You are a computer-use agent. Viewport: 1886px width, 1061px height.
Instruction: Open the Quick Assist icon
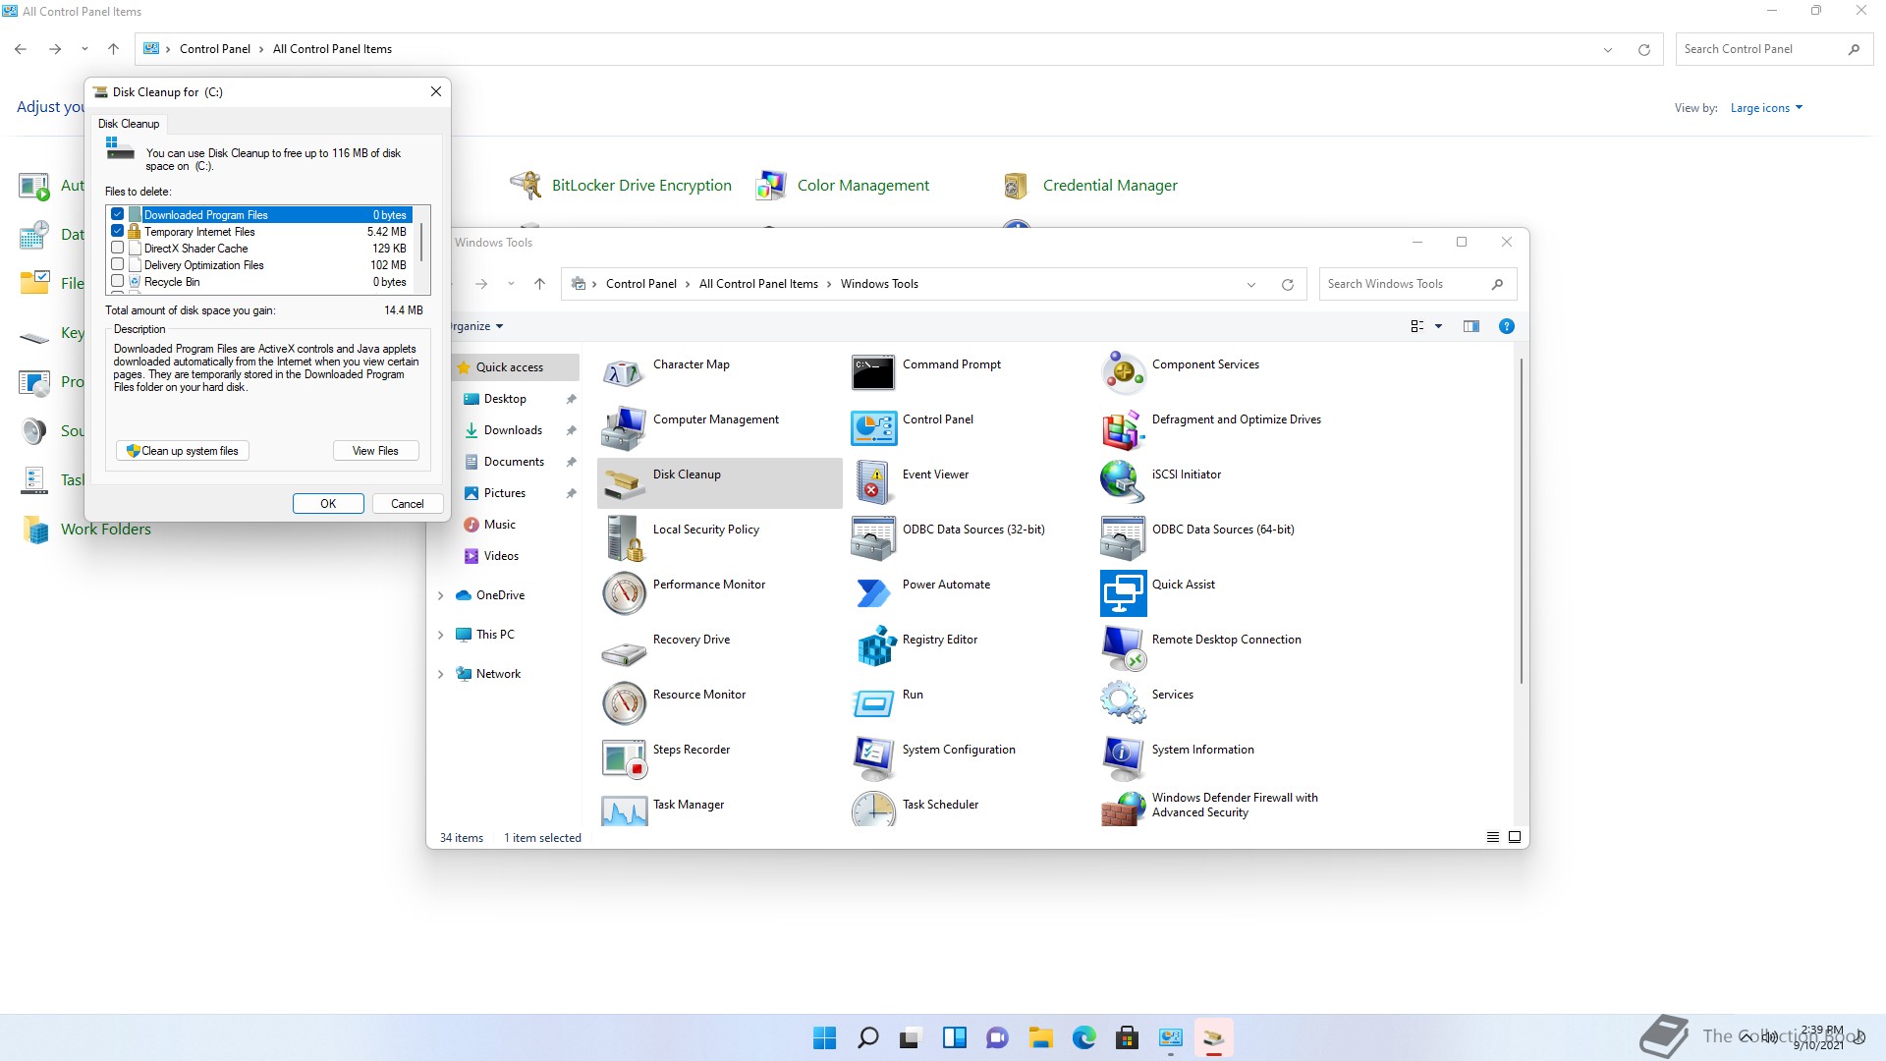click(x=1123, y=592)
